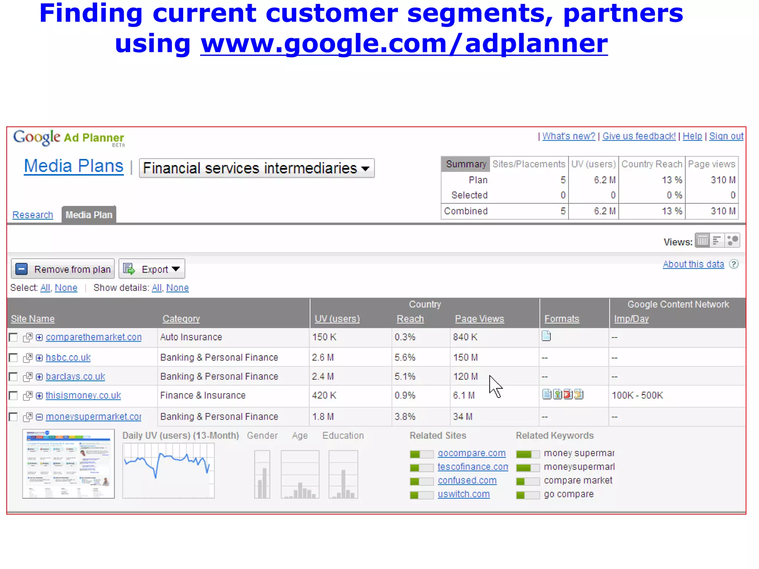Select the Media Plan tab

[x=89, y=215]
